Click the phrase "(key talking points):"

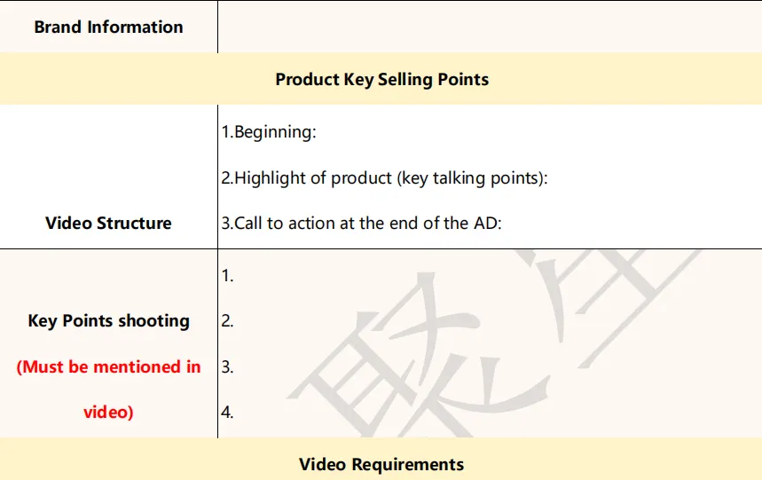(473, 177)
